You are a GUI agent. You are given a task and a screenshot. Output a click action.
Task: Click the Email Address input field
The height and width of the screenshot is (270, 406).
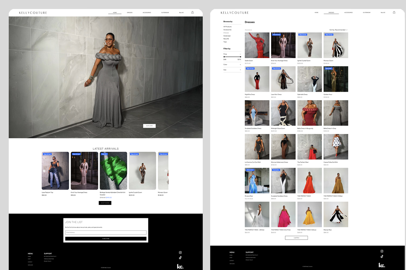pos(105,232)
